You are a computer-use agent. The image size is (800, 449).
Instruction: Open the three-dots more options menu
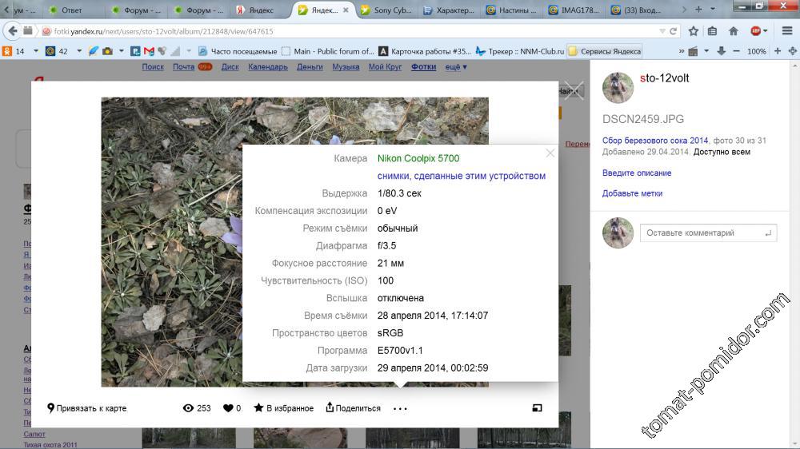coord(400,409)
